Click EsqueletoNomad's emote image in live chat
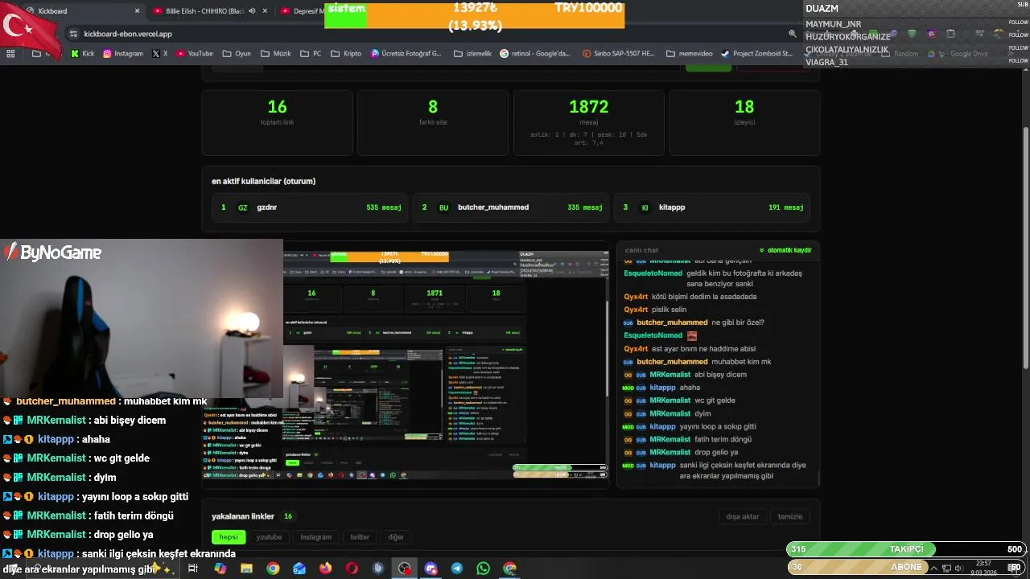The height and width of the screenshot is (579, 1030). coord(692,335)
